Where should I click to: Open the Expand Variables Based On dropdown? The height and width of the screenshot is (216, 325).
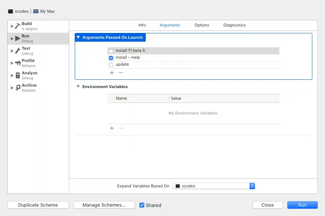[x=252, y=186]
